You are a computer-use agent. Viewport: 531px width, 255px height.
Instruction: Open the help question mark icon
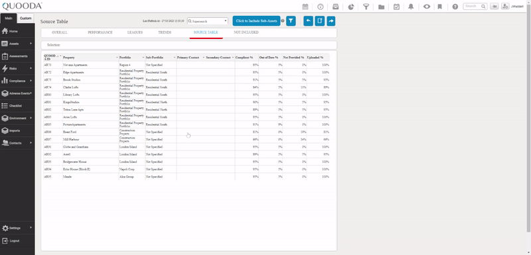pyautogui.click(x=455, y=7)
